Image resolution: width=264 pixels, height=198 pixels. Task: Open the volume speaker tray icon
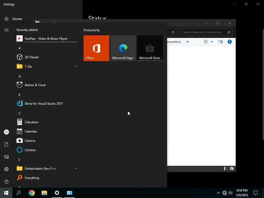(x=230, y=193)
